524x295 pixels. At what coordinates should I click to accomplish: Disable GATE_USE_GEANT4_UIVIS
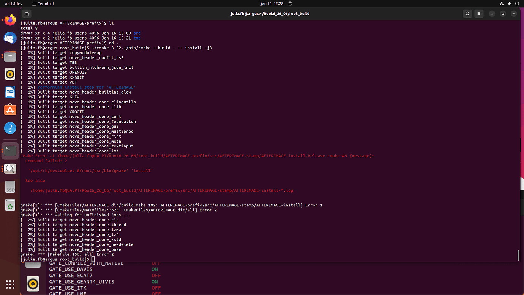tap(155, 281)
